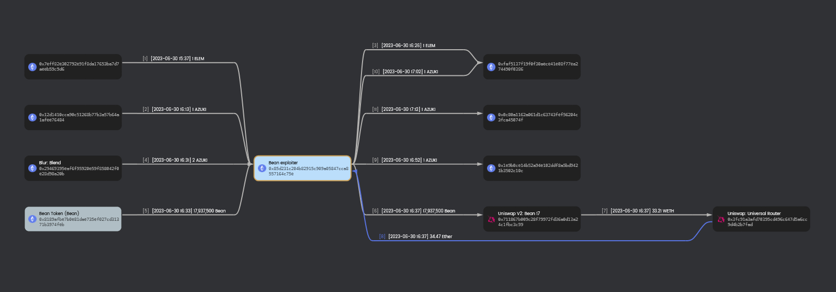Select edge label [4] 16:31 2 AZUKI
836x292 pixels.
[175, 160]
